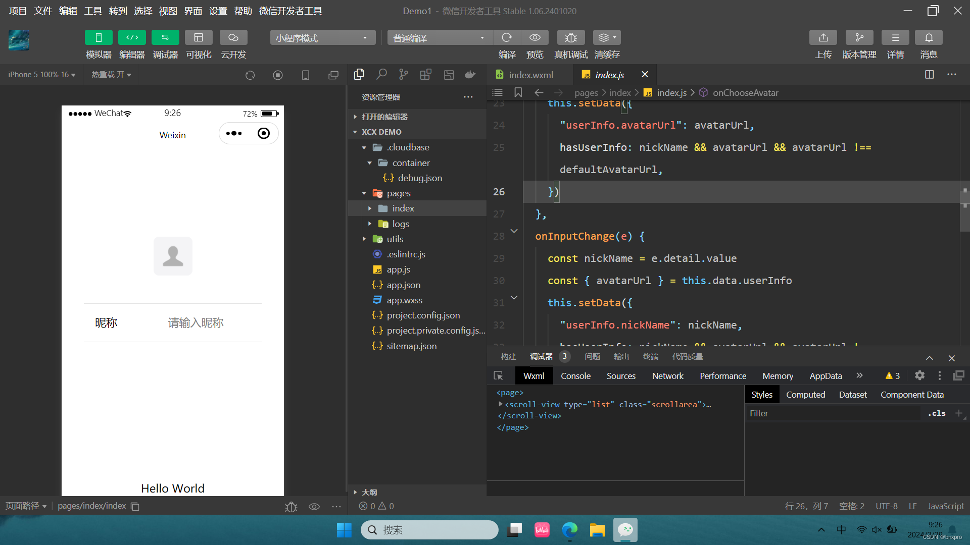Toggle the debugger panel button
This screenshot has height=545, width=970.
tap(165, 38)
